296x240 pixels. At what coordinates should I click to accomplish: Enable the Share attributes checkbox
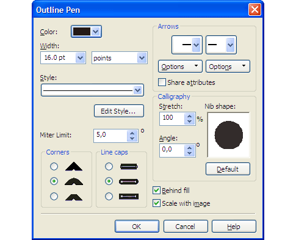162,82
